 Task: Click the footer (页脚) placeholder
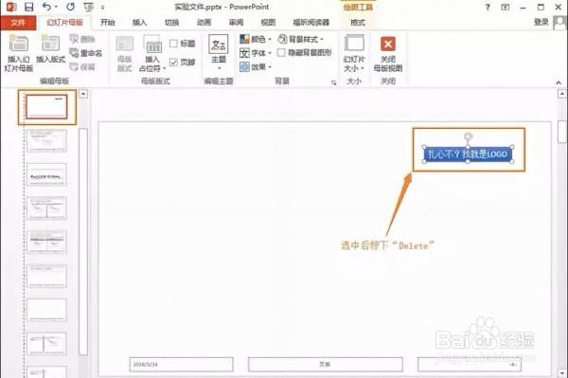pyautogui.click(x=325, y=364)
